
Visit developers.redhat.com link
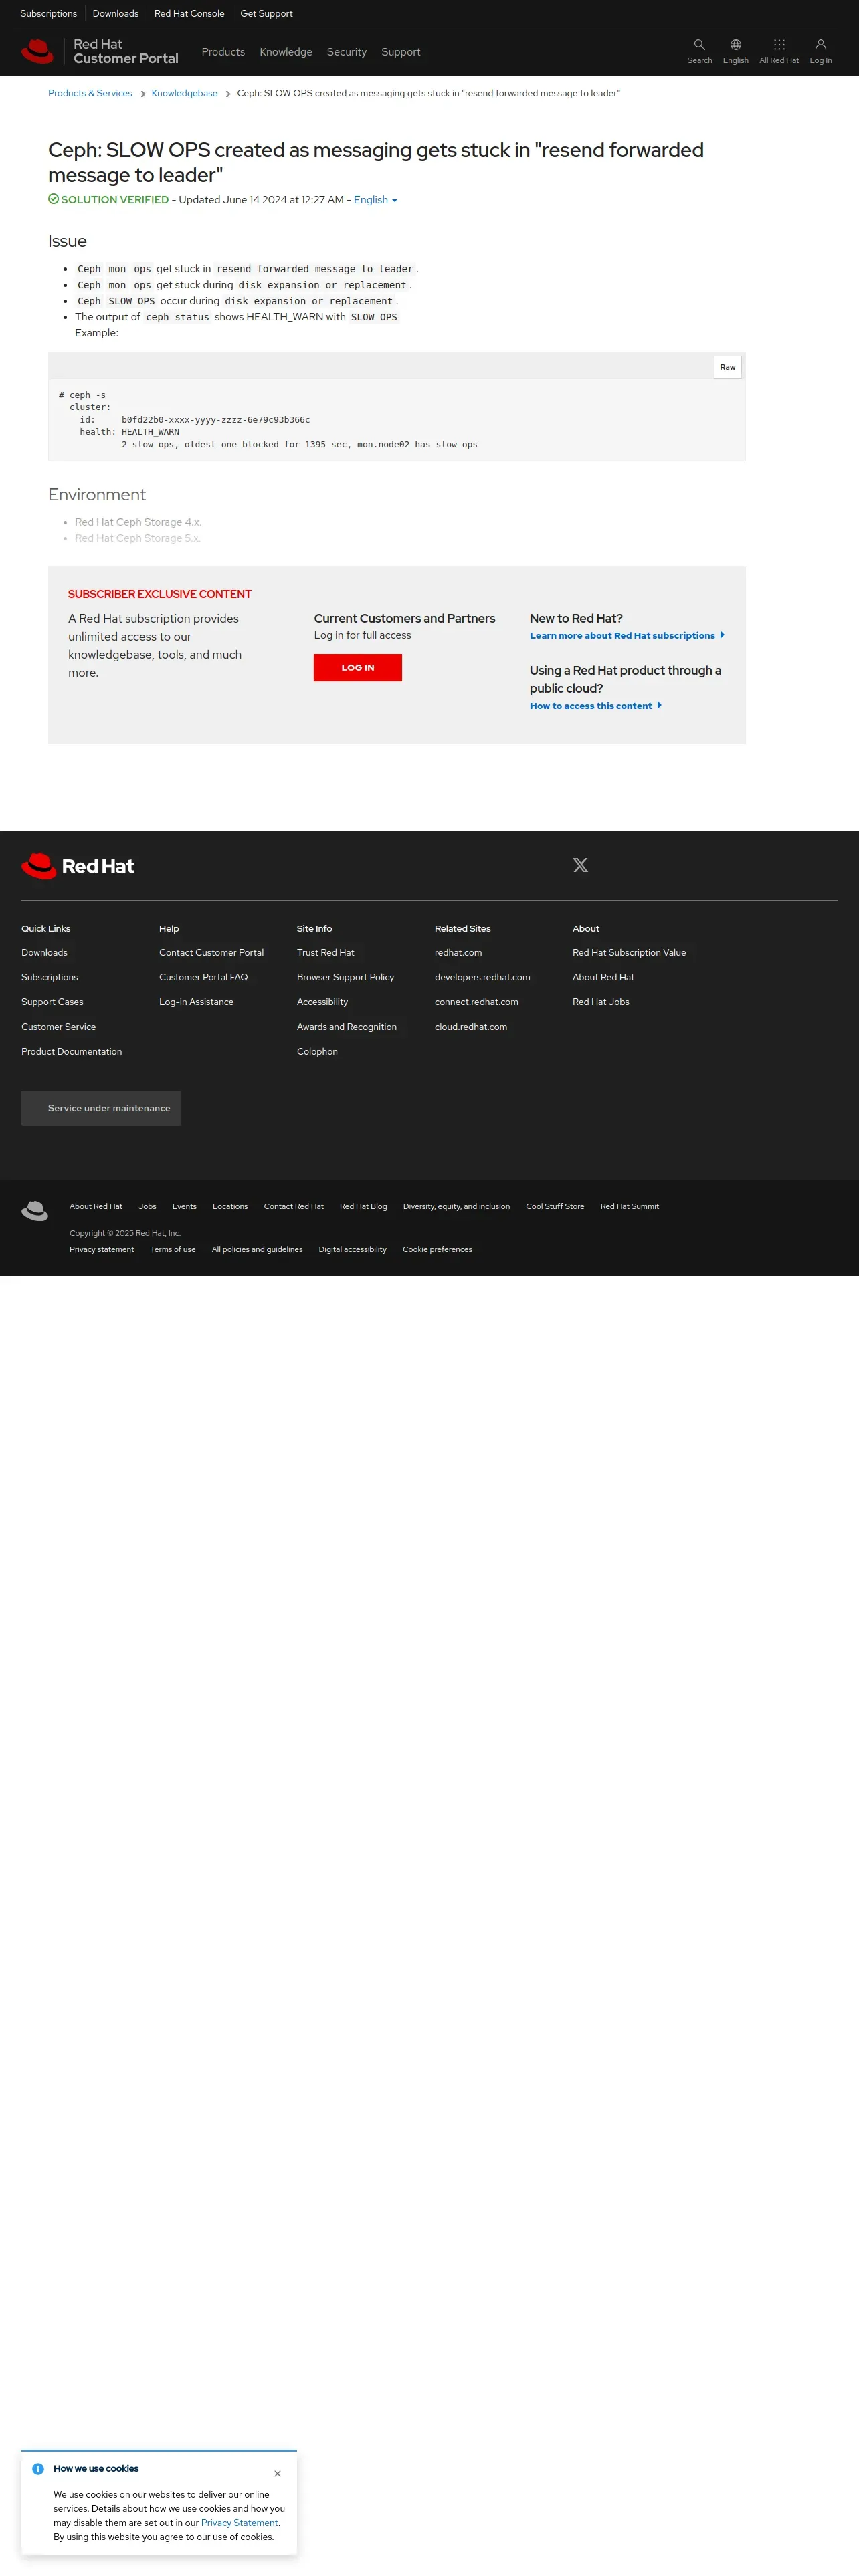[x=482, y=978]
